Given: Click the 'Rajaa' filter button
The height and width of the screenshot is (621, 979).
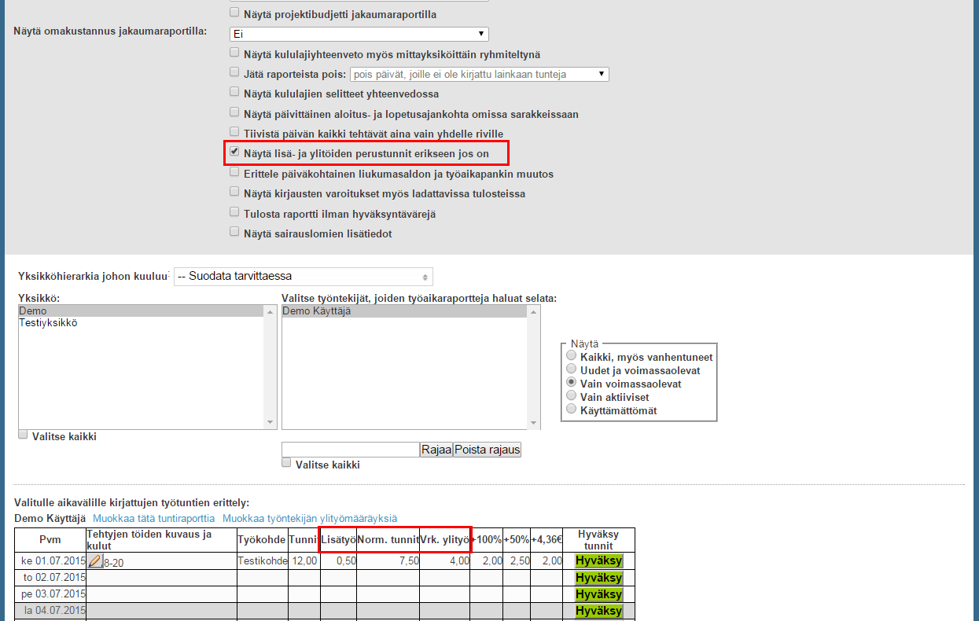Looking at the screenshot, I should [x=436, y=450].
